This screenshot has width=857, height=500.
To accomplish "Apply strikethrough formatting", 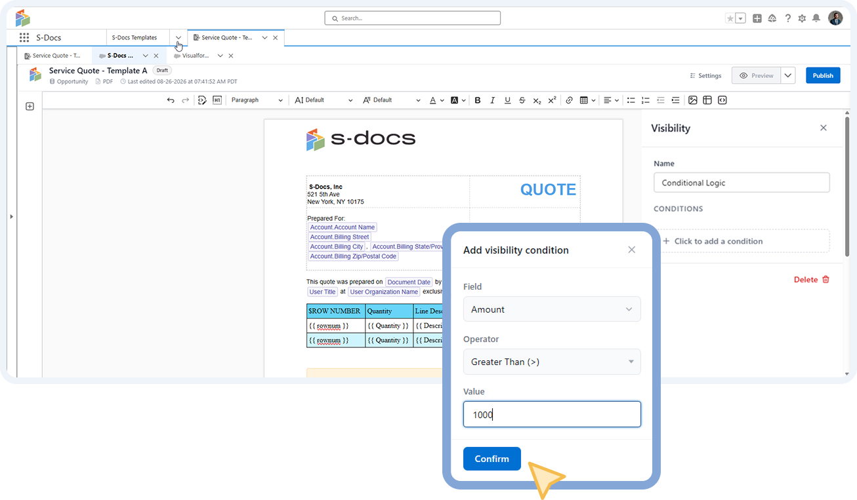I will (522, 100).
